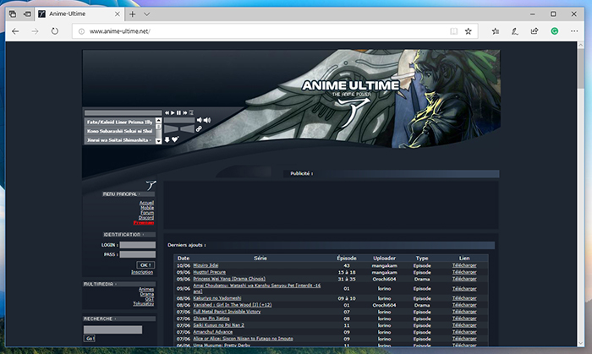Screen dimensions: 592x354
Task: Click the add notes pen icon
Action: click(515, 31)
